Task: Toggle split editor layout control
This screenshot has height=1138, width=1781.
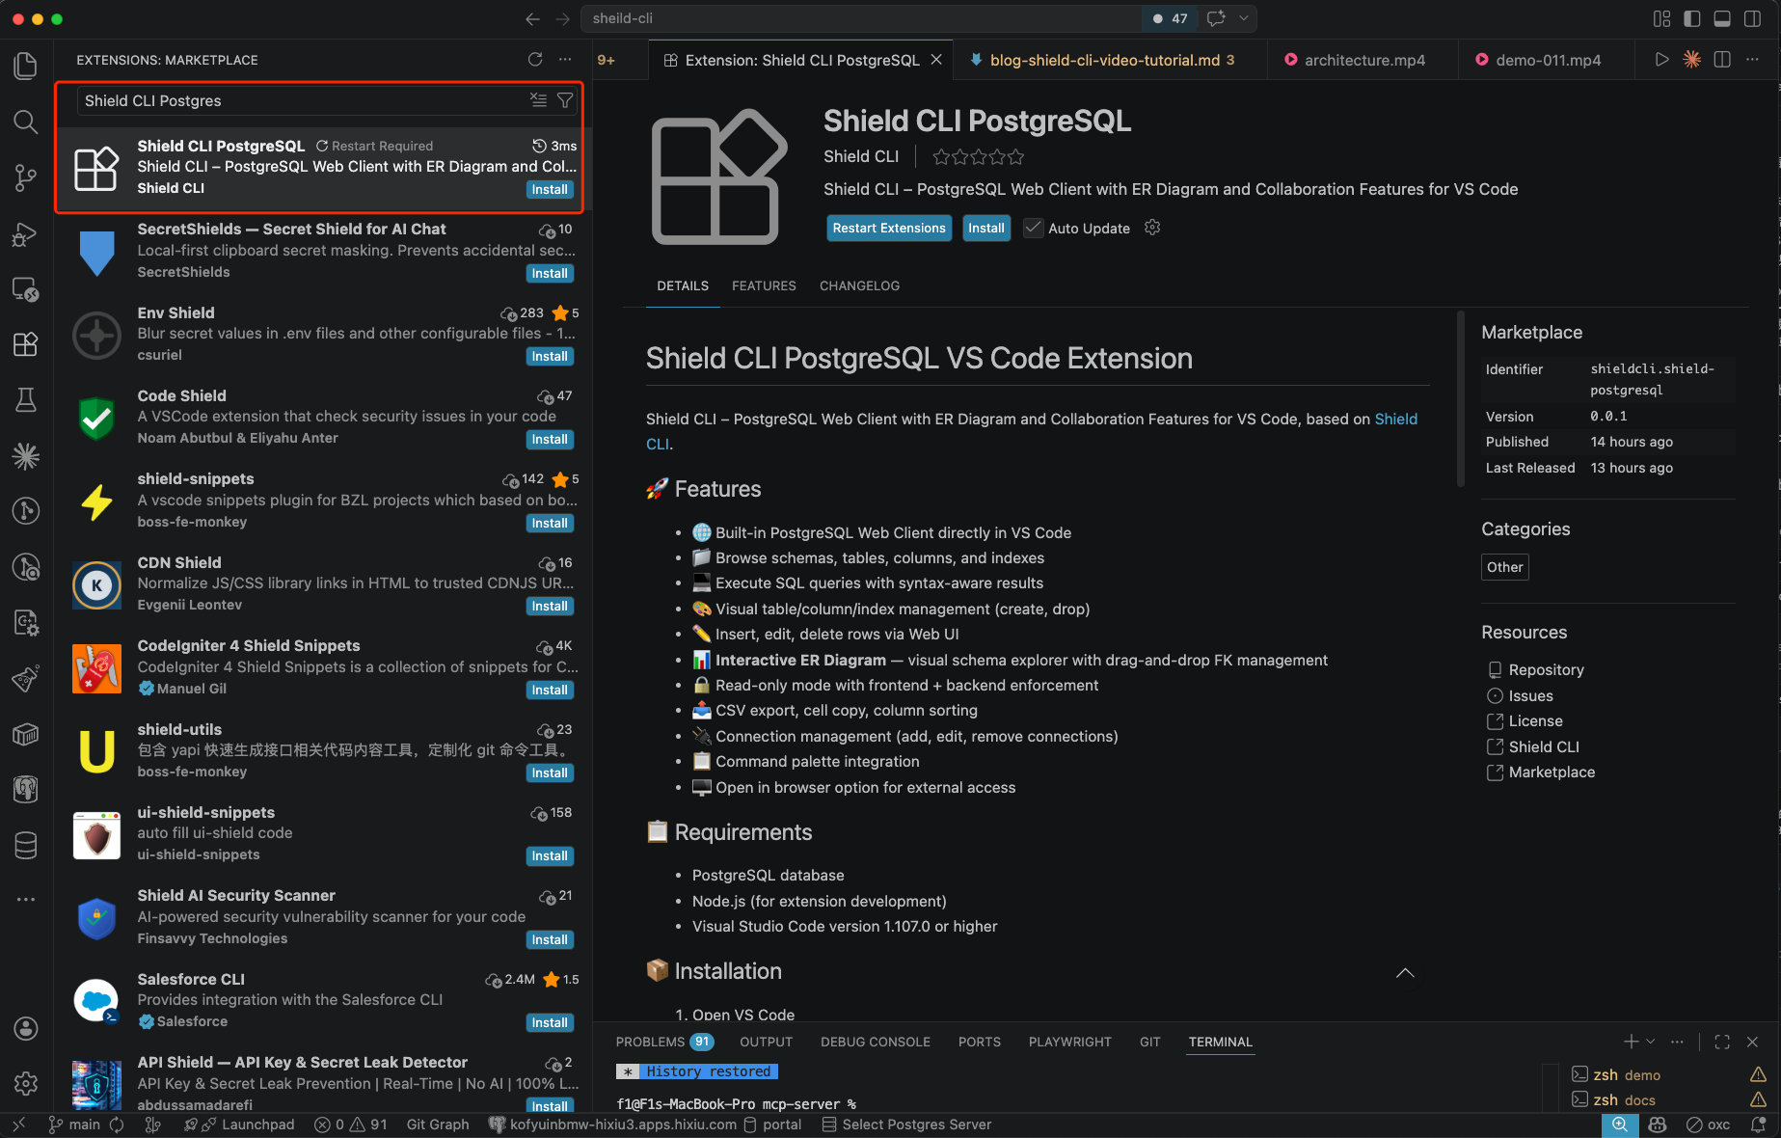Action: tap(1723, 59)
